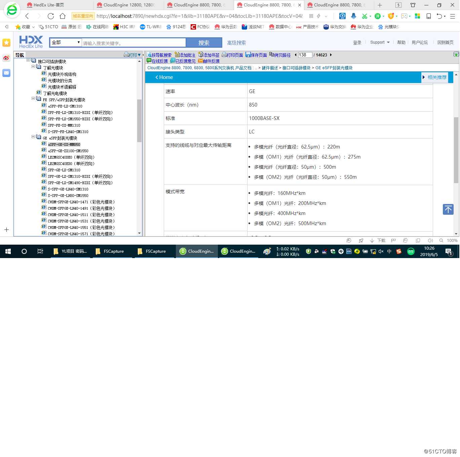Click the 搜索 search button
This screenshot has width=460, height=457.
204,43
